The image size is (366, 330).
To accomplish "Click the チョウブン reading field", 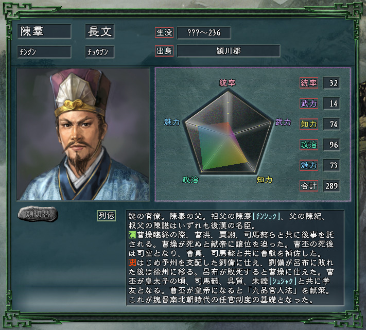I will pyautogui.click(x=100, y=52).
